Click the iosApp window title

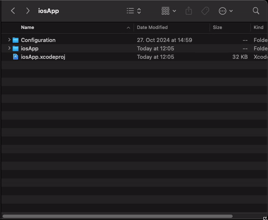point(49,11)
